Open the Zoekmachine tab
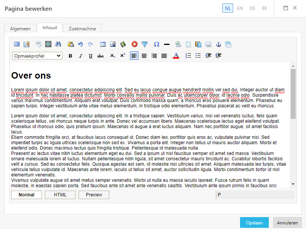 point(82,28)
